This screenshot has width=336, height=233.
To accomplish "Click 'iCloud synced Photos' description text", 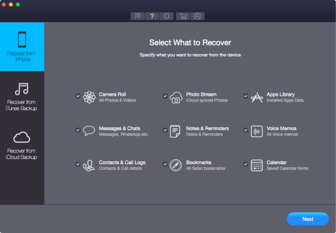I will click(207, 100).
